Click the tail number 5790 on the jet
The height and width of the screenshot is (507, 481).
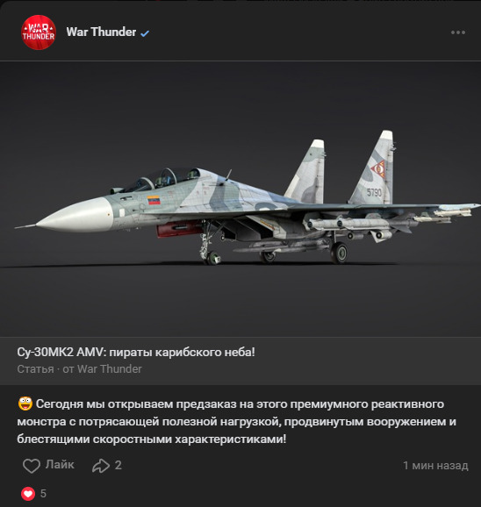pos(374,193)
